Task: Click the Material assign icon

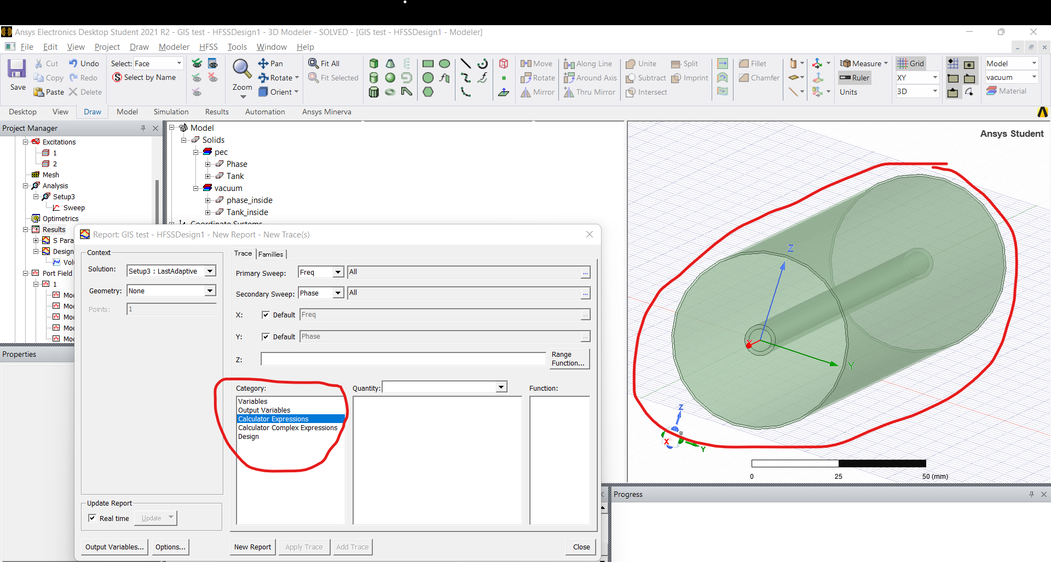Action: [992, 91]
